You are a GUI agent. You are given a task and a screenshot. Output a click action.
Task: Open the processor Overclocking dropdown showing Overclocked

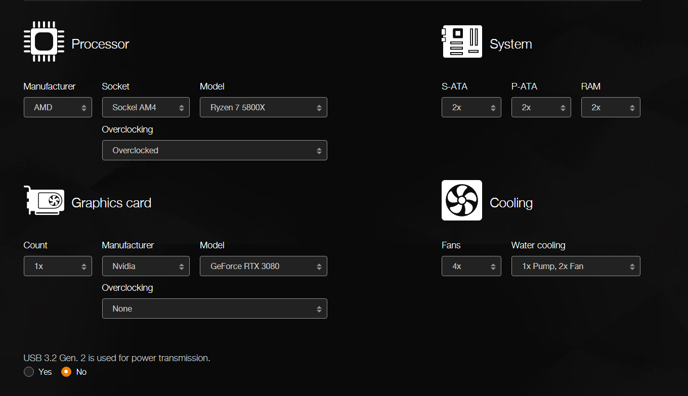(x=214, y=150)
